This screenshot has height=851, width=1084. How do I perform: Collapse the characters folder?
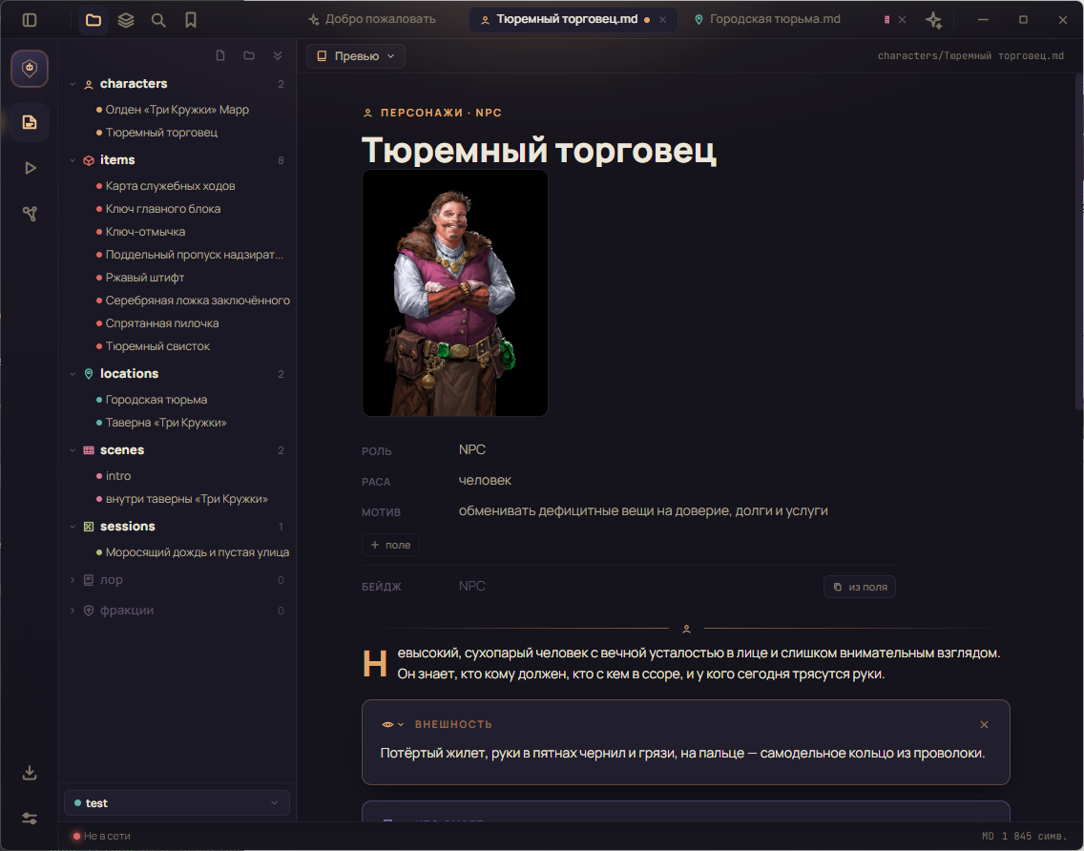73,84
